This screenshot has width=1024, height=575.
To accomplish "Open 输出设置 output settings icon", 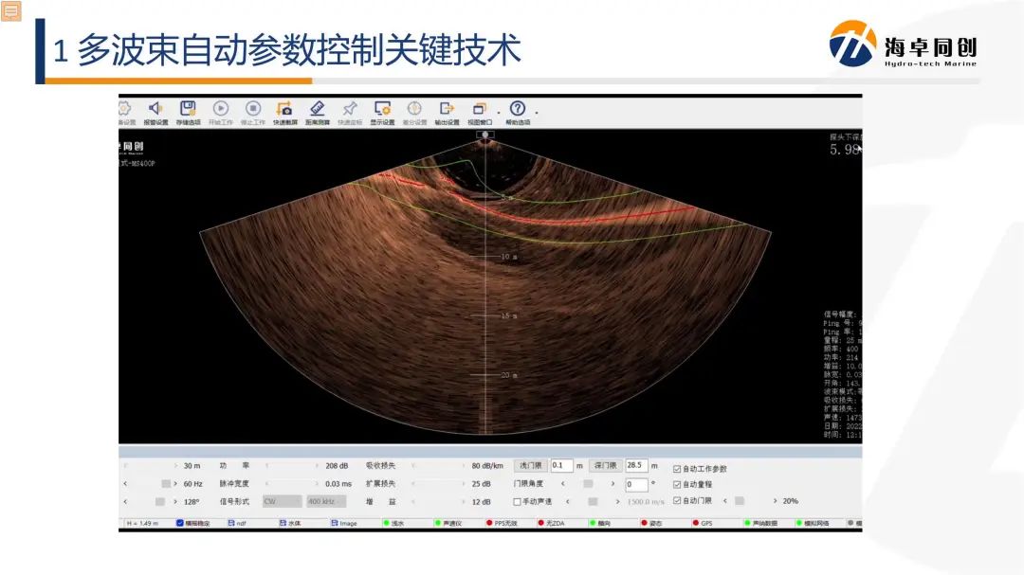I will coord(447,109).
